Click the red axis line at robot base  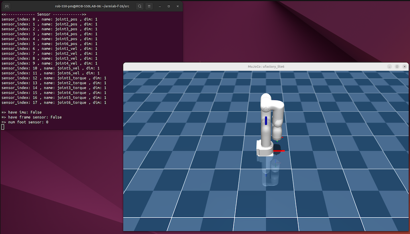[x=279, y=151]
